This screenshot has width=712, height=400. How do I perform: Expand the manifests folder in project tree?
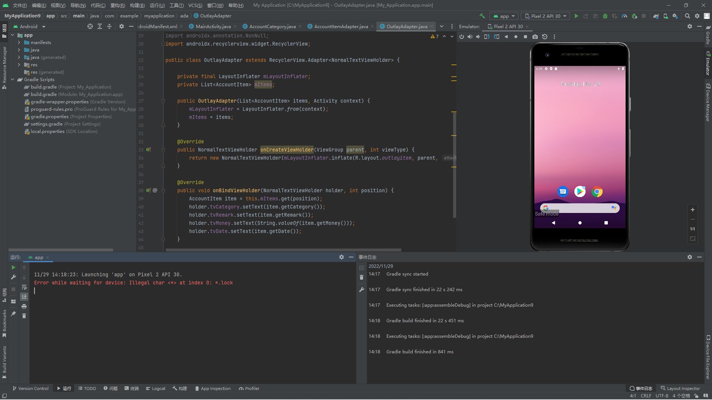[19, 43]
